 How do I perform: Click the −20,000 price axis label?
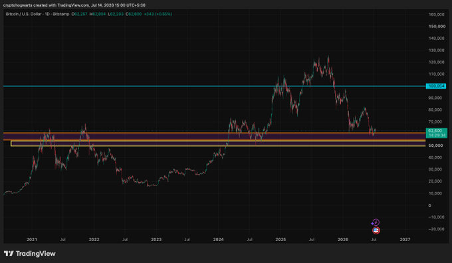click(x=436, y=229)
